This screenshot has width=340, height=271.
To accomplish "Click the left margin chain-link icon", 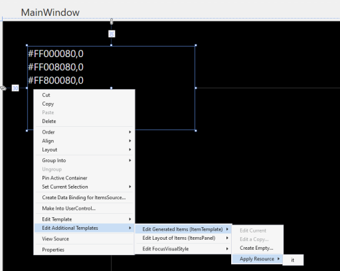I will pyautogui.click(x=3, y=88).
